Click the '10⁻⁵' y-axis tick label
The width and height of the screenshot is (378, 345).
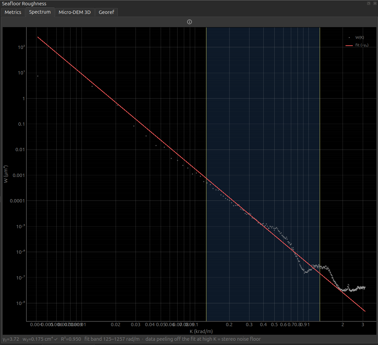[x=21, y=227]
